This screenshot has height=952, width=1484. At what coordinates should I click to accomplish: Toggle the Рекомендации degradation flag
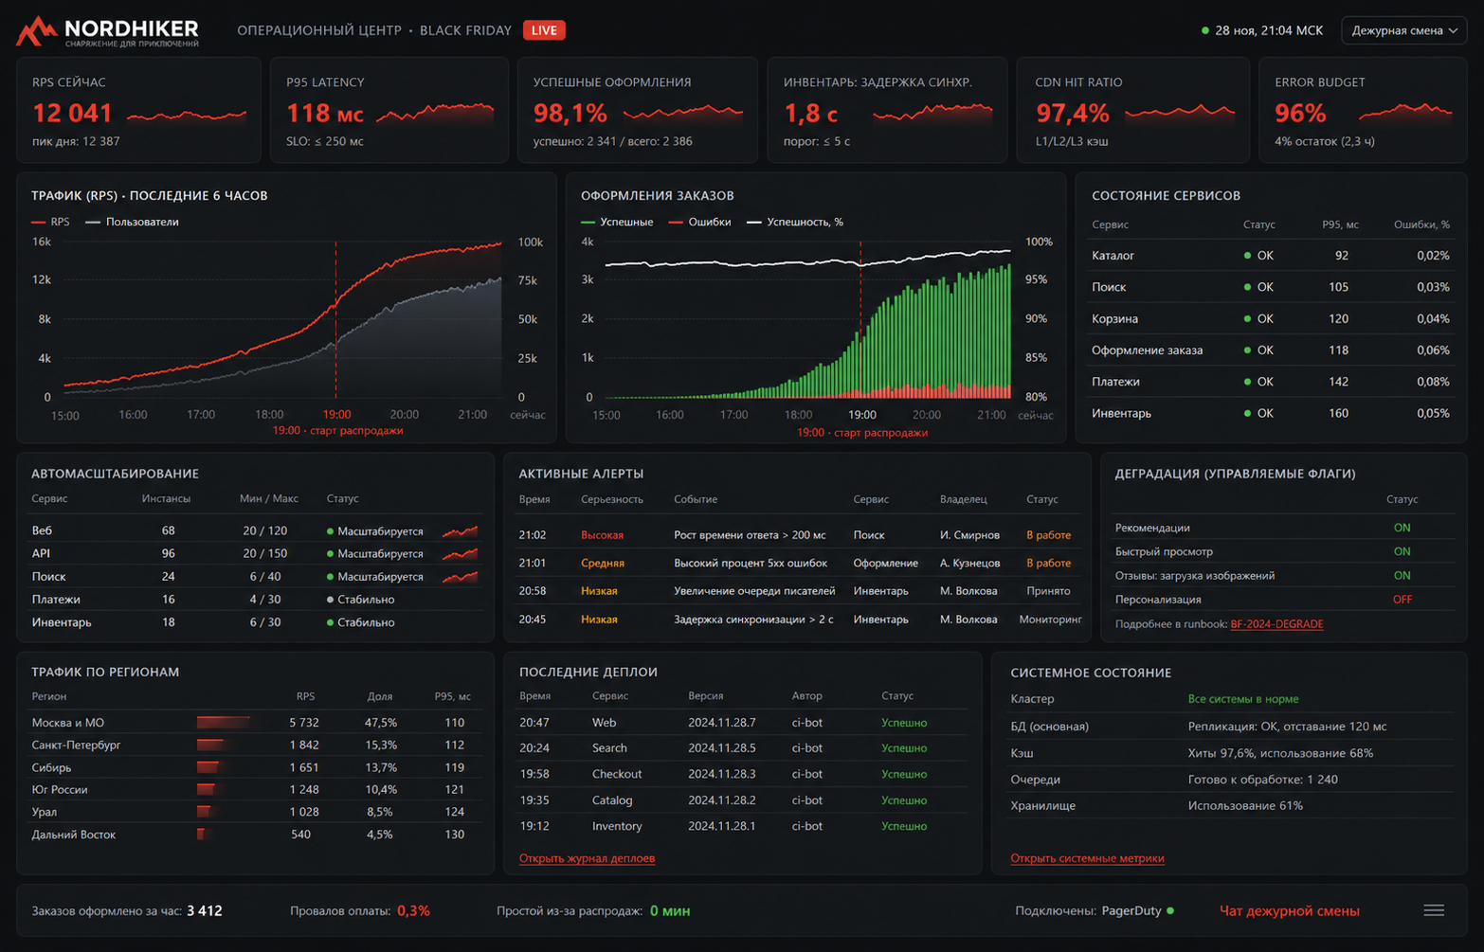point(1402,528)
